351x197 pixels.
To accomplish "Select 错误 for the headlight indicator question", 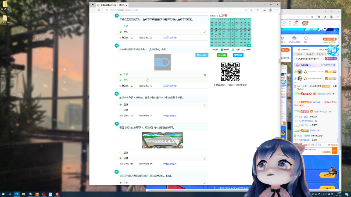I will [x=121, y=80].
